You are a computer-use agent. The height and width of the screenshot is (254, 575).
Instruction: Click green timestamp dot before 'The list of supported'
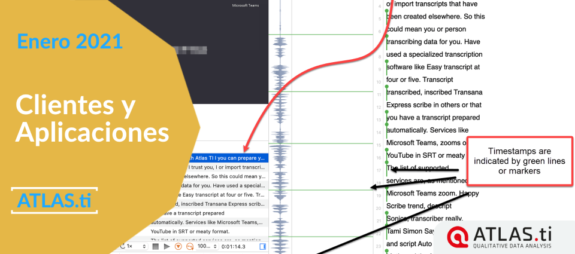click(x=386, y=162)
